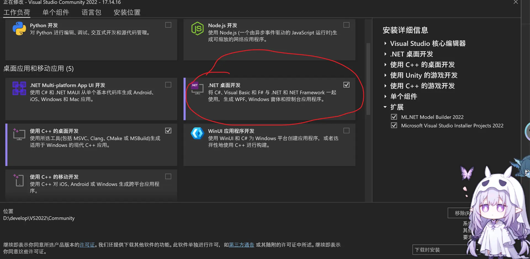This screenshot has height=259, width=530.
Task: Click the .NET MAUI workload icon
Action: pos(19,88)
